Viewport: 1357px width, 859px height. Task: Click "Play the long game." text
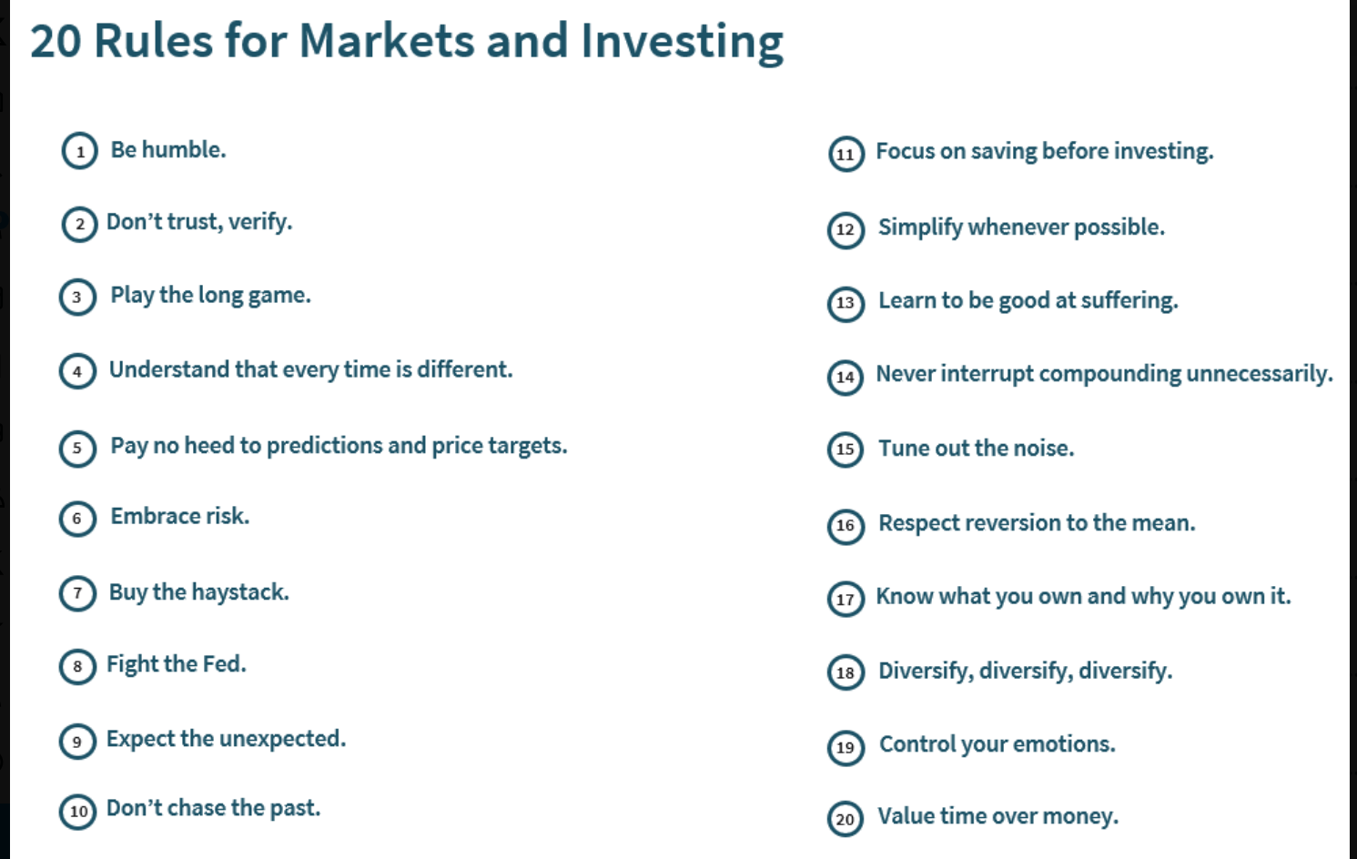point(210,295)
